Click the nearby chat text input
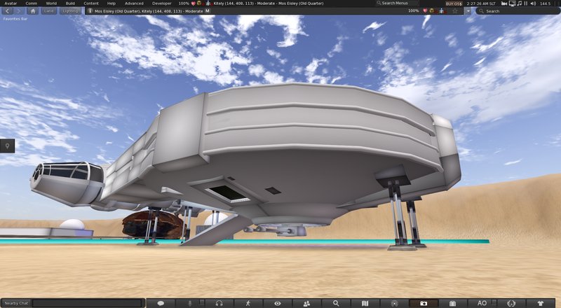Image resolution: width=561 pixels, height=308 pixels. [88, 303]
